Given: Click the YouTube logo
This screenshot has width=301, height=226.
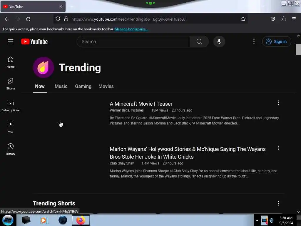Looking at the screenshot, I should point(34,41).
